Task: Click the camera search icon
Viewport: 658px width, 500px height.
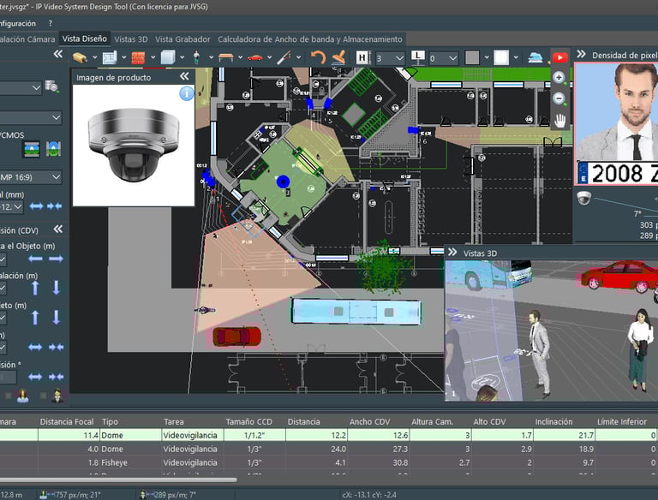Action: coord(52,87)
